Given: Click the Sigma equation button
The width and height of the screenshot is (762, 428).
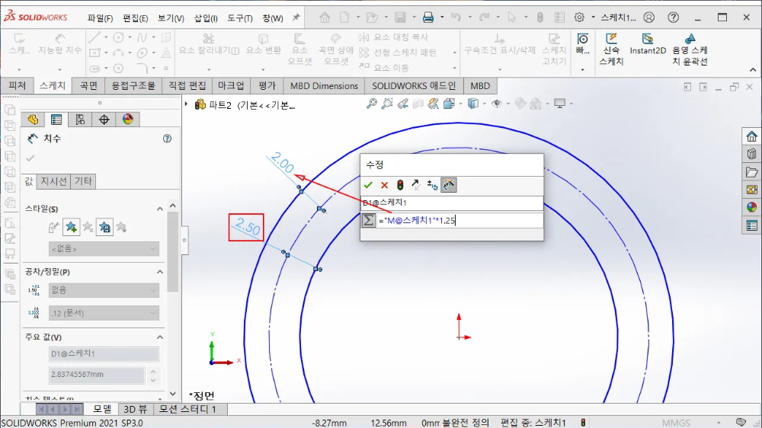Looking at the screenshot, I should [x=369, y=220].
